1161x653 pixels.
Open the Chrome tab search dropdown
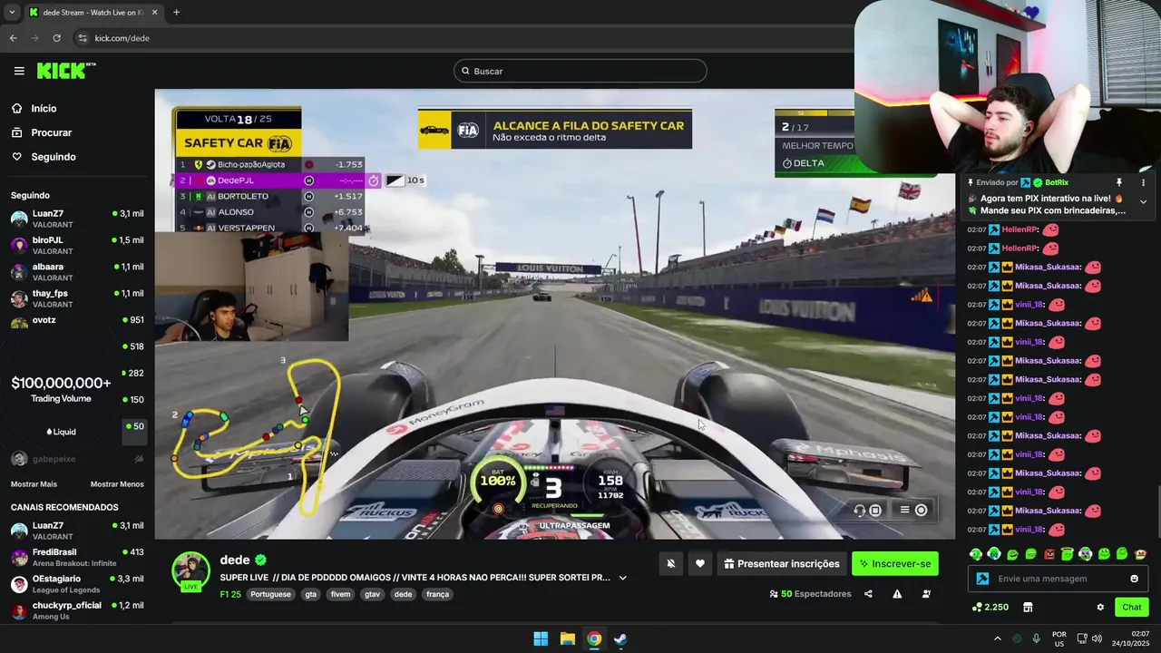tap(12, 13)
